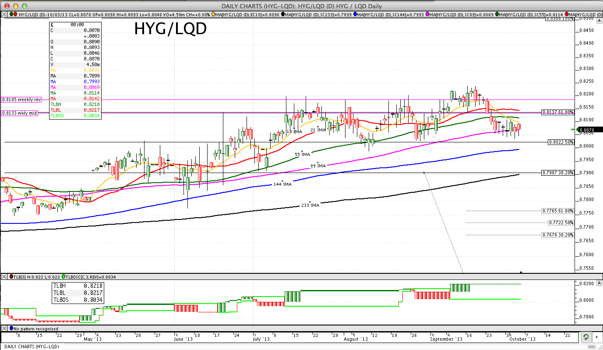Image resolution: width=603 pixels, height=350 pixels.
Task: Click the '0.8137 61.80%' Fibonacci label
Action: click(x=557, y=112)
